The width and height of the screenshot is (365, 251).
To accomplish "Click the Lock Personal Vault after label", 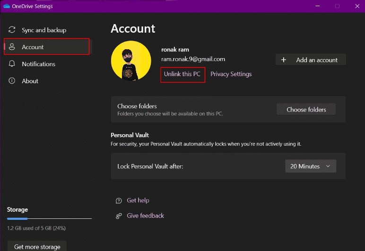I will [150, 166].
